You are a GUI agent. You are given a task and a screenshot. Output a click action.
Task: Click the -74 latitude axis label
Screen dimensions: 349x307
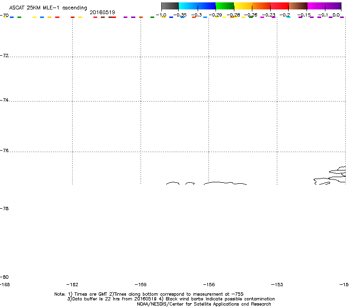(x=4, y=100)
